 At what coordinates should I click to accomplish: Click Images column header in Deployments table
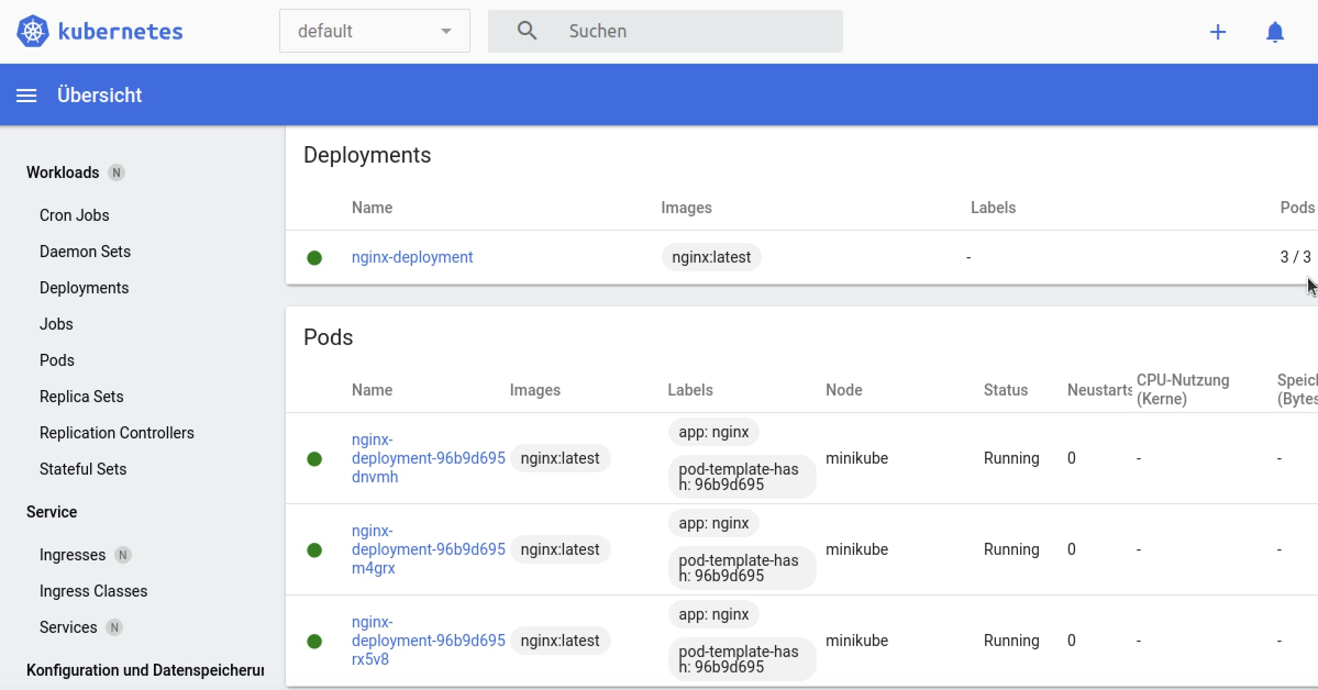pos(686,208)
